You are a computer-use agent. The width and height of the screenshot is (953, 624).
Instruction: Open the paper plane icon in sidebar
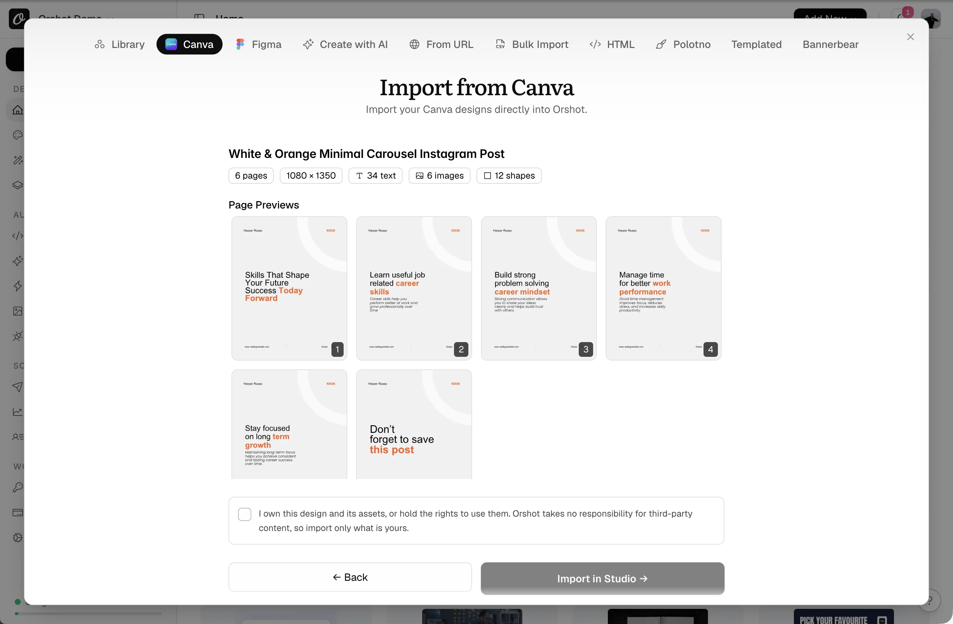[18, 387]
